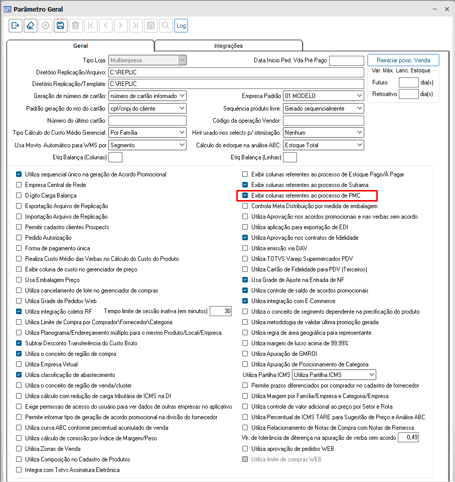This screenshot has width=455, height=482.
Task: Go to last record arrow icon
Action: click(135, 26)
